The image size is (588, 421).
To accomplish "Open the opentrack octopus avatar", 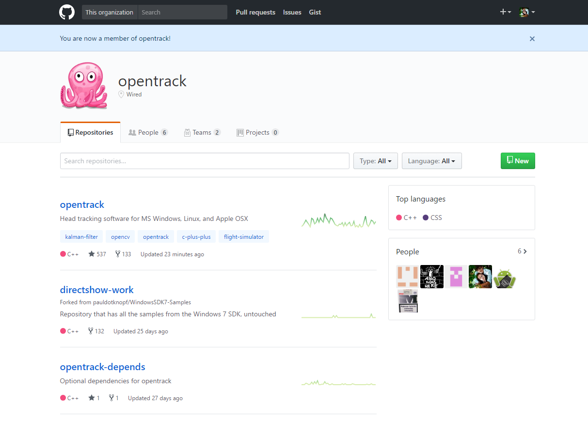I will pyautogui.click(x=83, y=85).
